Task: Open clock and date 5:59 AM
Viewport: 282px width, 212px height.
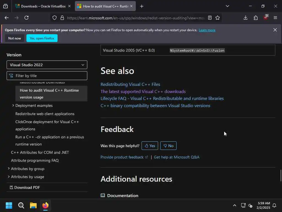Action: pos(263,205)
